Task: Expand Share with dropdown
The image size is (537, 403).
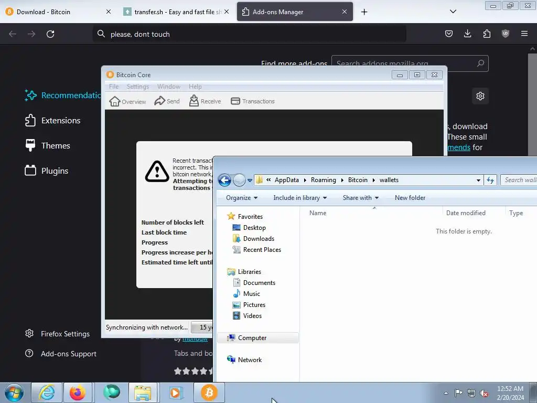Action: pyautogui.click(x=360, y=198)
